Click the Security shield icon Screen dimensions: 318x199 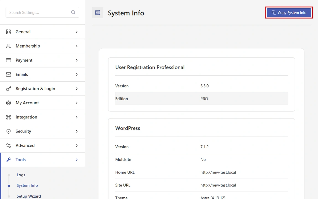pyautogui.click(x=9, y=131)
